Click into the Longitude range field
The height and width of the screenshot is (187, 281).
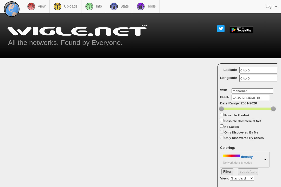coord(258,78)
